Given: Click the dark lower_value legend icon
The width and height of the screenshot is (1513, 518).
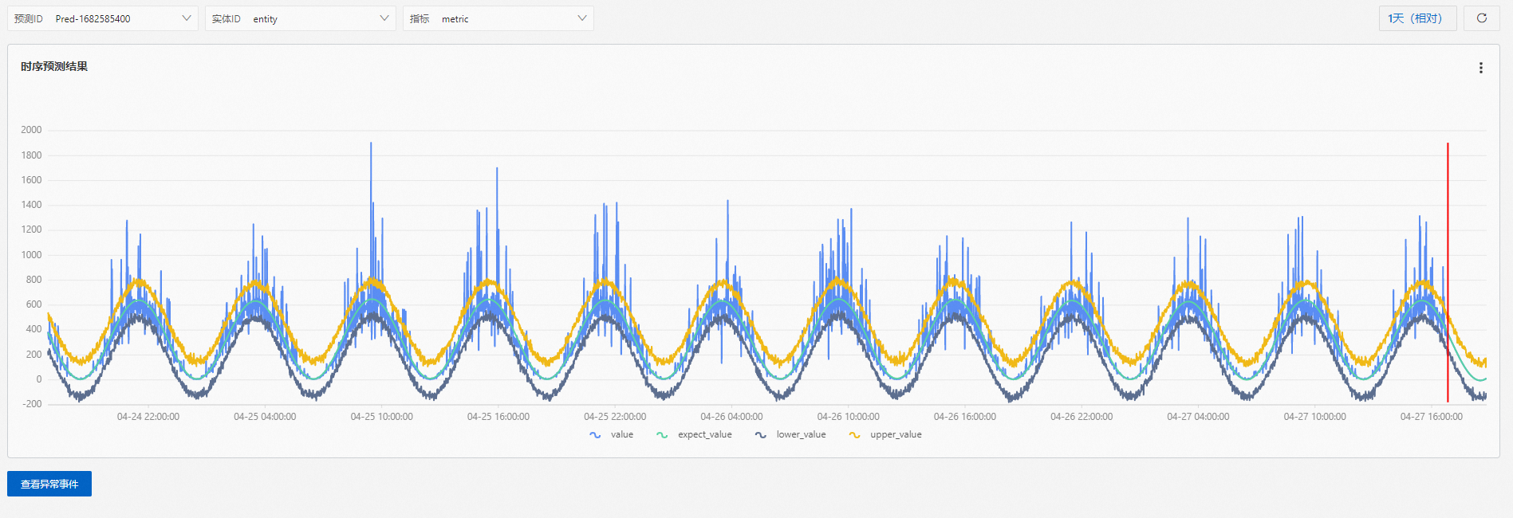Looking at the screenshot, I should tap(761, 435).
